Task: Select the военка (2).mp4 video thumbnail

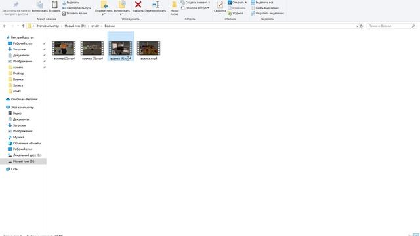Action: [64, 49]
